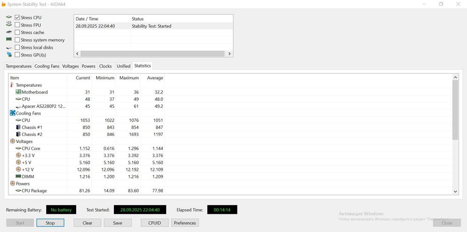This screenshot has width=467, height=232.
Task: Click the lightning icon next to +5 V
Action: point(19,163)
